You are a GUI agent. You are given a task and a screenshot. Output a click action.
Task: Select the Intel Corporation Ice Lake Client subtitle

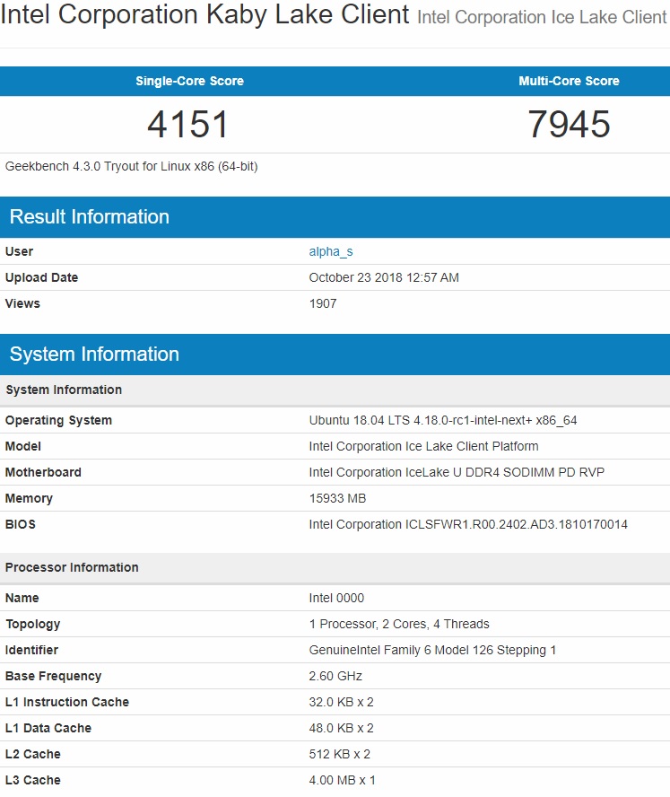pos(542,17)
